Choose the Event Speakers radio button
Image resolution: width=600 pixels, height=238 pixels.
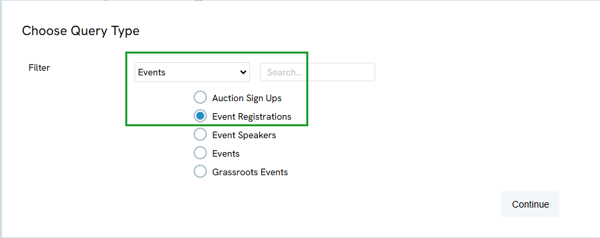coord(200,135)
